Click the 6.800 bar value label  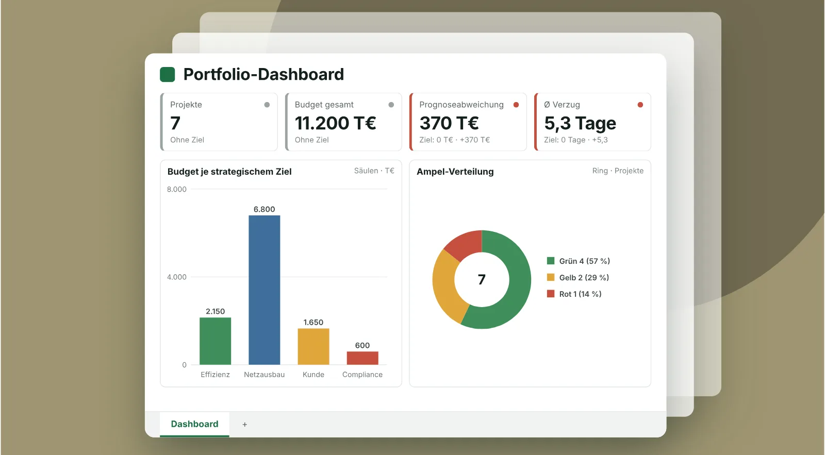pos(265,209)
